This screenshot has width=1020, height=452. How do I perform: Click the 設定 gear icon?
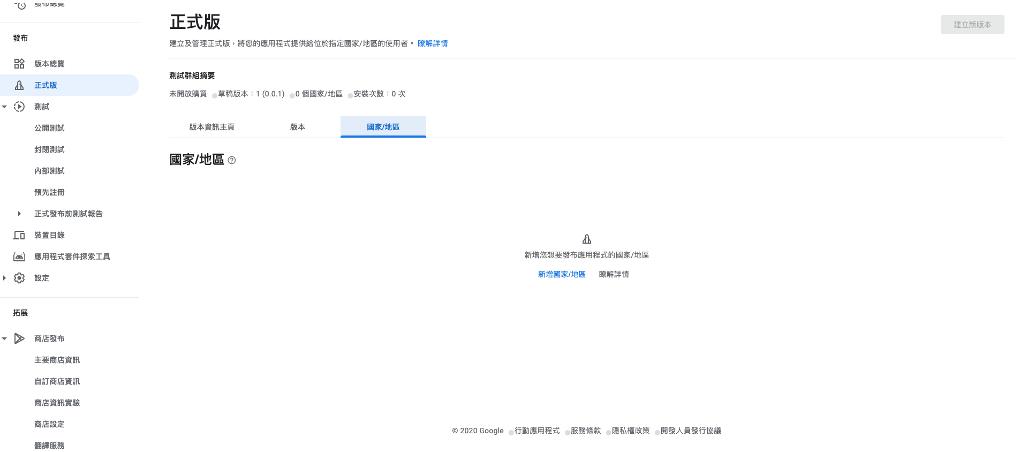19,278
